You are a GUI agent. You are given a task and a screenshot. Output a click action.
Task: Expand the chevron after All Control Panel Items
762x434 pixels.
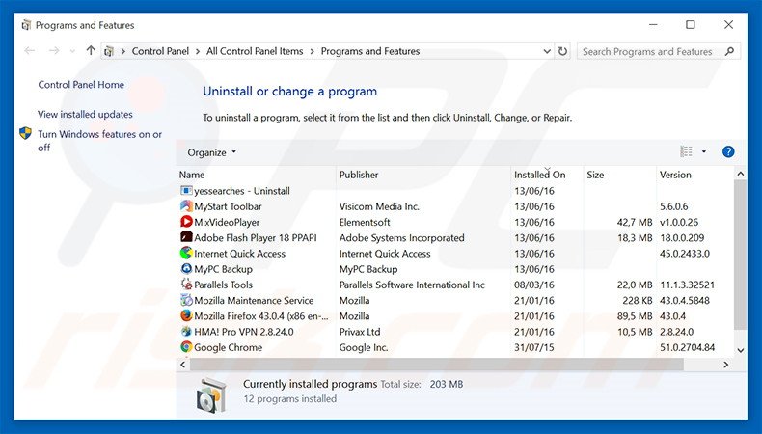coord(312,51)
